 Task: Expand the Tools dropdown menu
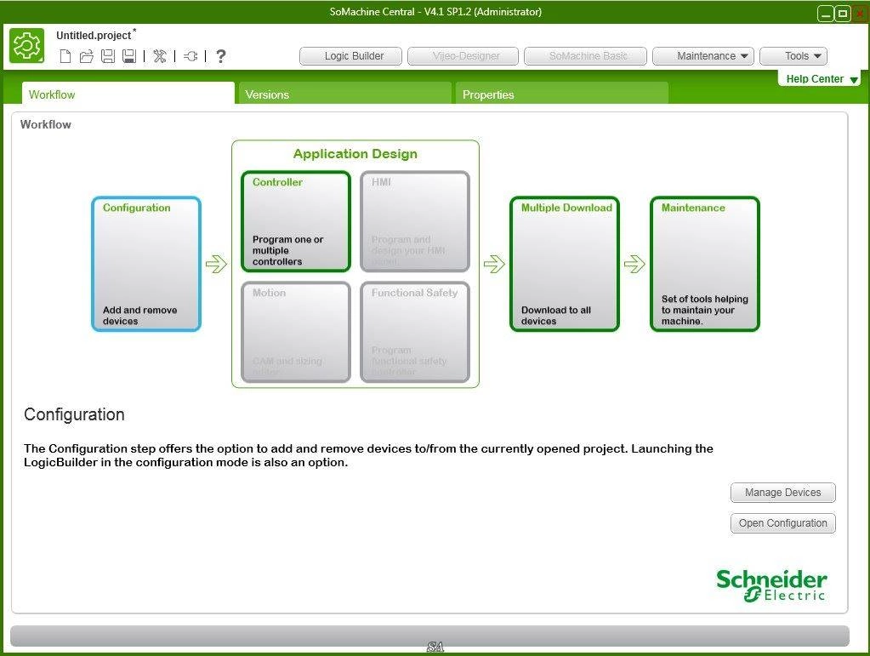(793, 56)
